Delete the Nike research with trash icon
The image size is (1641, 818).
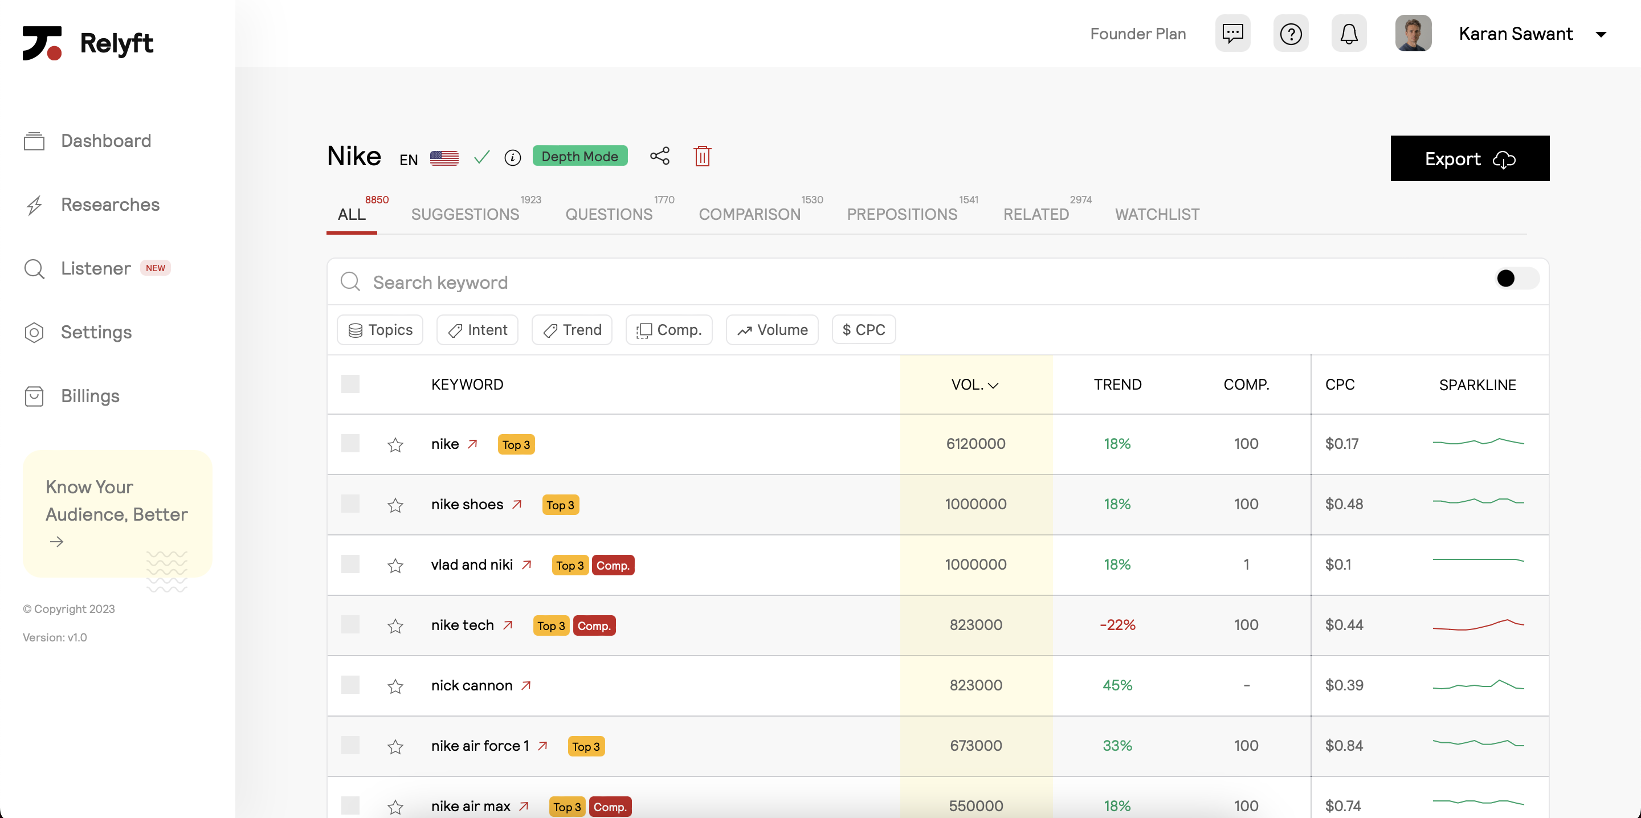coord(702,156)
